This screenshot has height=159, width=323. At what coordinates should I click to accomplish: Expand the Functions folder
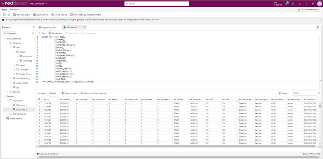coord(14,70)
